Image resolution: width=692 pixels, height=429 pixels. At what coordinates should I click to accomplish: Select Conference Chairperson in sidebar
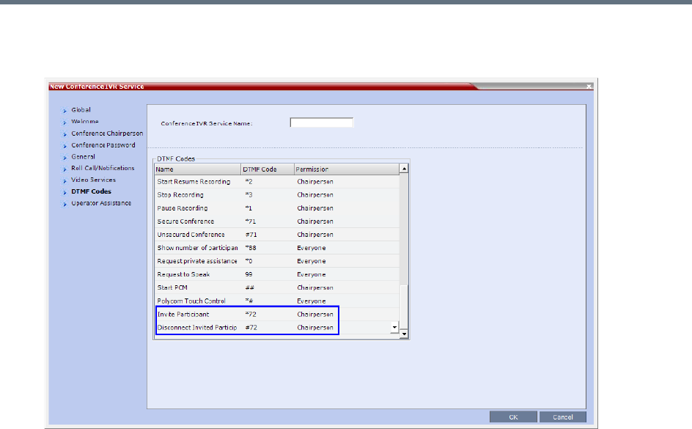pos(107,133)
